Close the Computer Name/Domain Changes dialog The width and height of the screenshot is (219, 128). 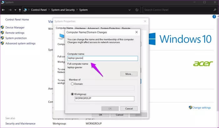point(136,32)
